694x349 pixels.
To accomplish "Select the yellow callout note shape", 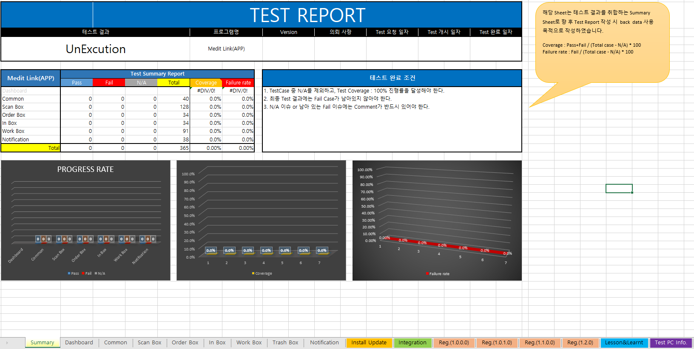I will click(x=602, y=42).
